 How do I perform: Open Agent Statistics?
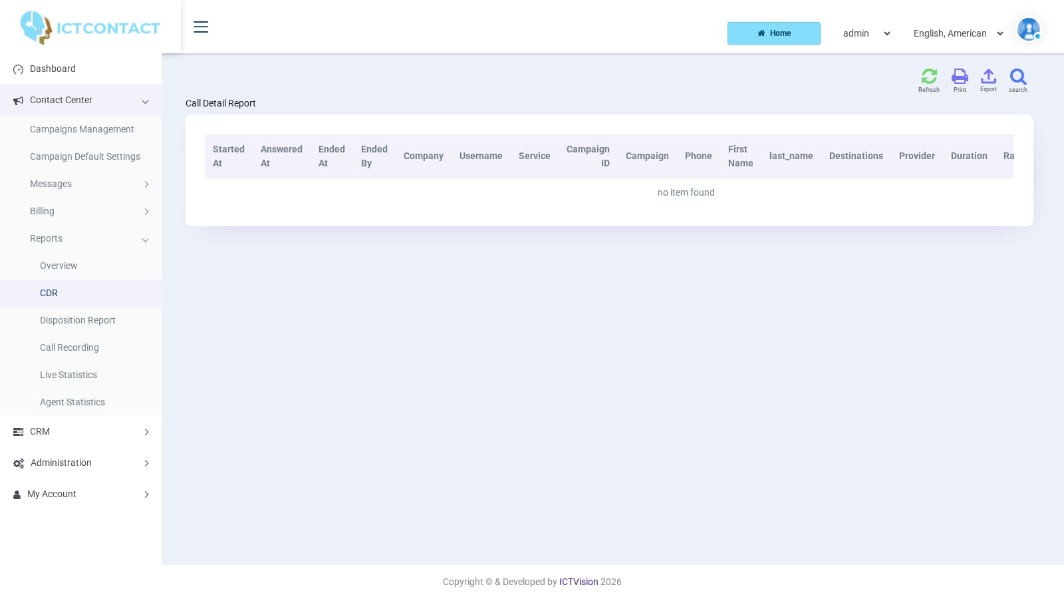72,402
